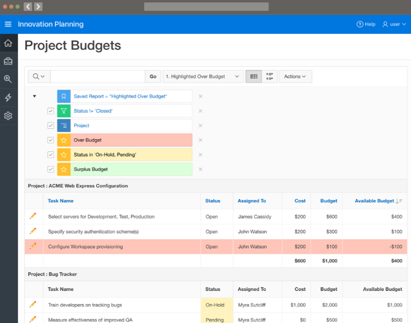The height and width of the screenshot is (323, 411).
Task: Click the magnifier zoom sidebar icon
Action: (8, 79)
